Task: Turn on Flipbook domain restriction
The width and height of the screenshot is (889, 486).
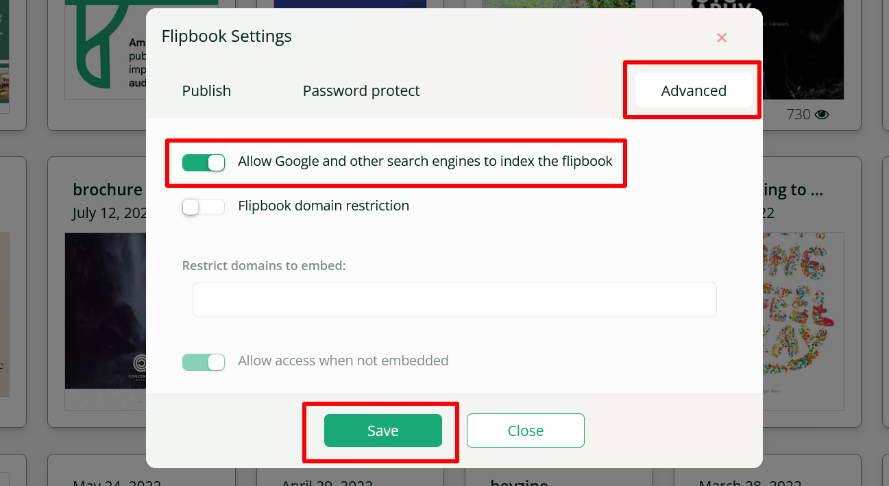Action: (203, 206)
